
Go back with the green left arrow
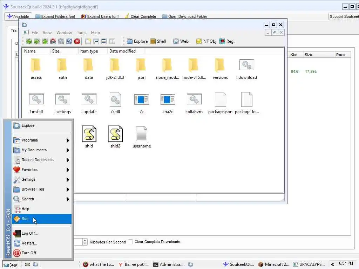pos(29,41)
